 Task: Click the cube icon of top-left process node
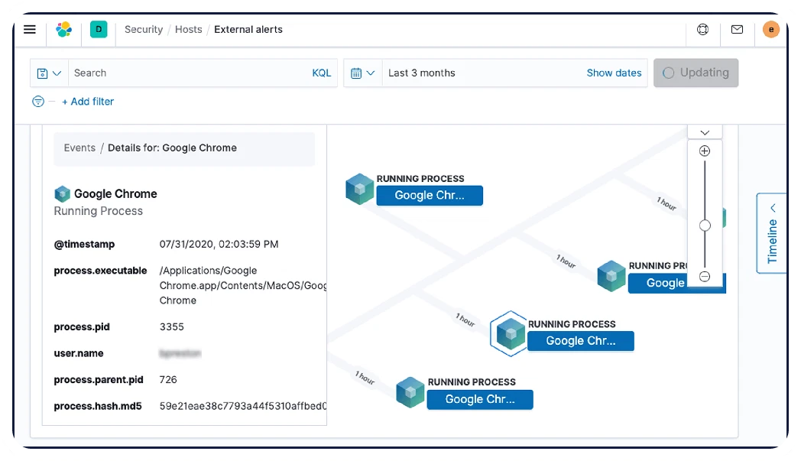(x=360, y=189)
